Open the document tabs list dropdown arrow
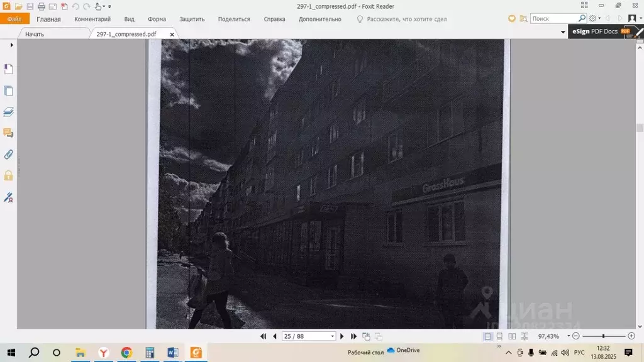Viewport: 644px width, 362px height. (x=563, y=32)
